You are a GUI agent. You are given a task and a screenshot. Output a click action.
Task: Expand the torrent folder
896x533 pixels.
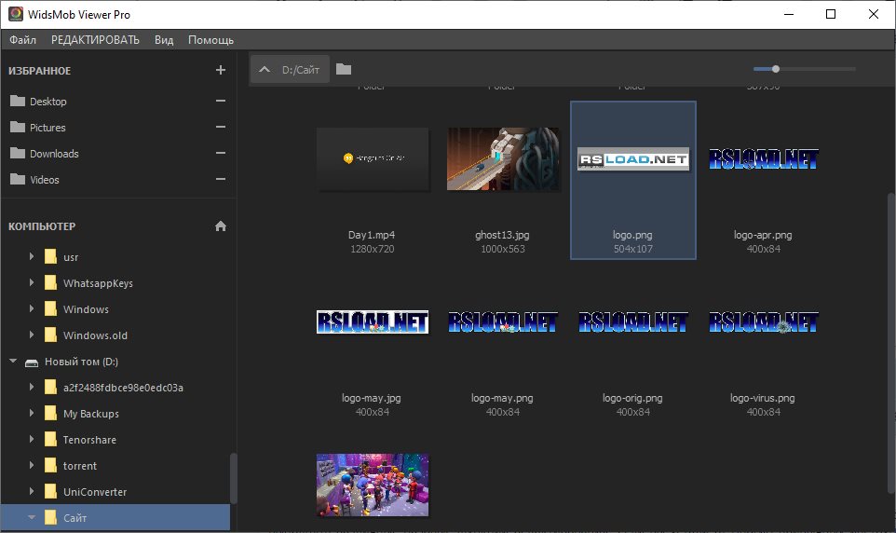click(32, 465)
